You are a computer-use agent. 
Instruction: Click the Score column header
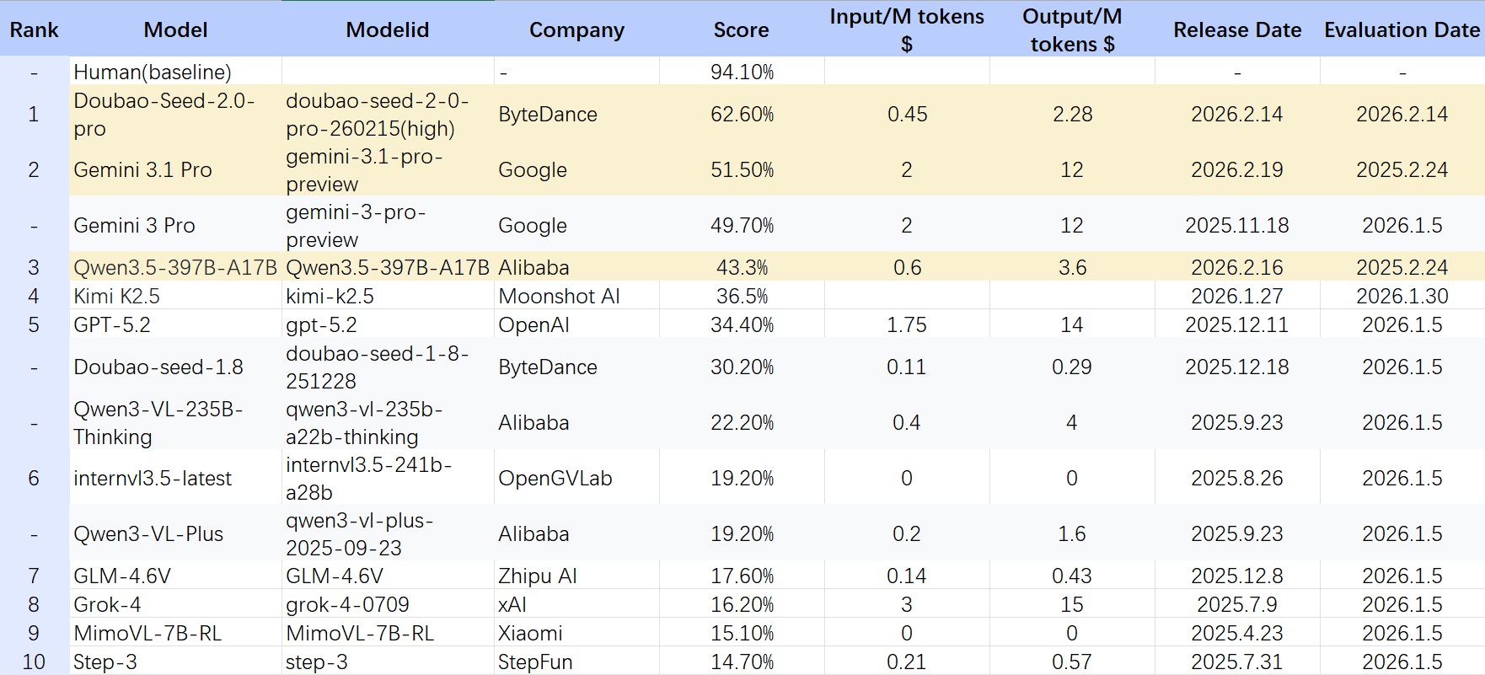[741, 30]
